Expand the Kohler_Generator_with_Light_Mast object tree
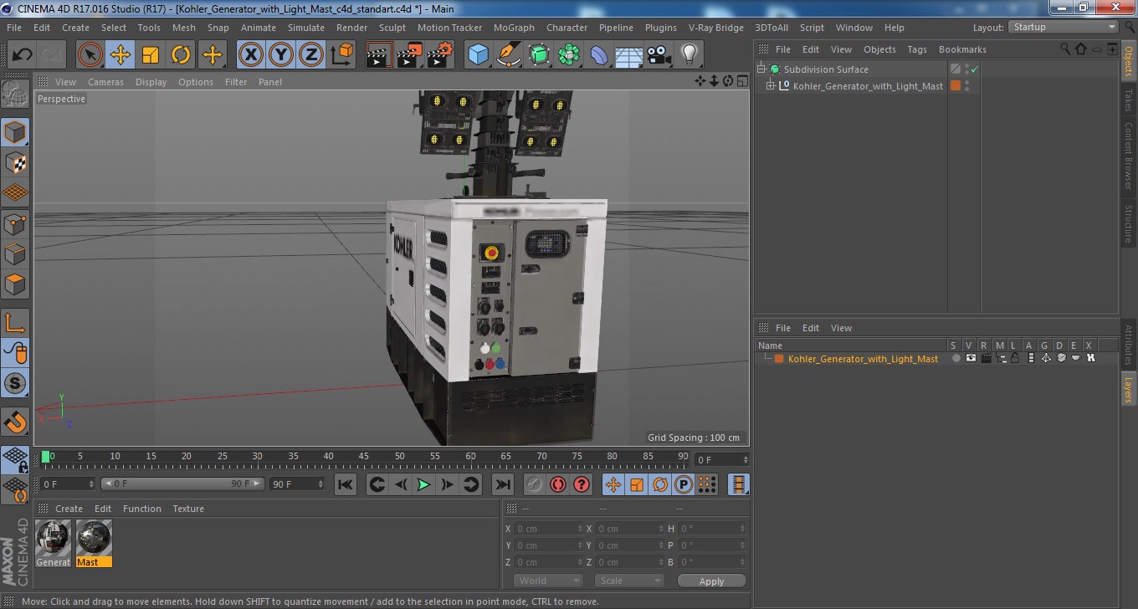This screenshot has height=609, width=1138. pos(771,85)
